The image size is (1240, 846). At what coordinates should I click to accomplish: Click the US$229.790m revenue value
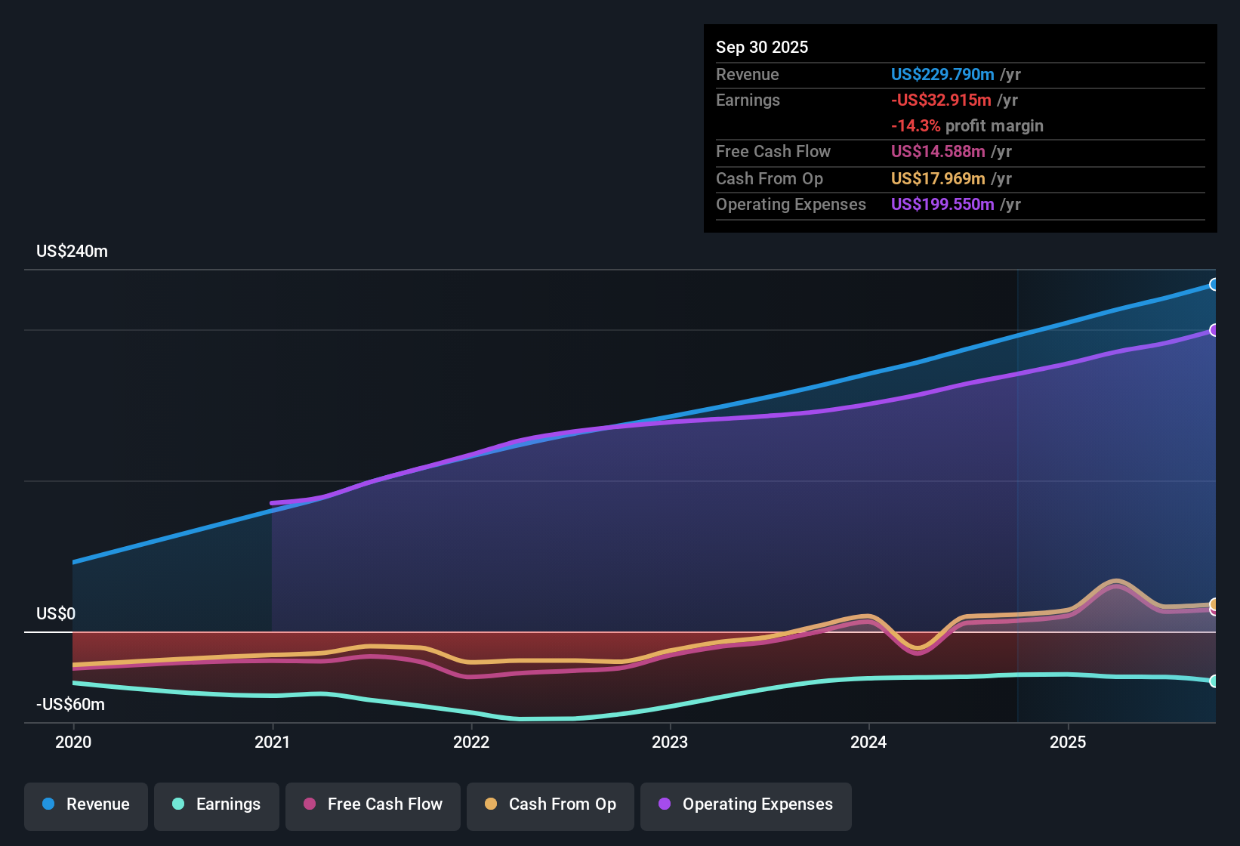tap(942, 74)
